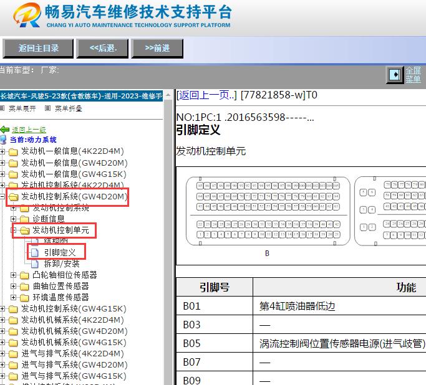Click the B03 pin cell
This screenshot has width=426, height=385.
215,325
